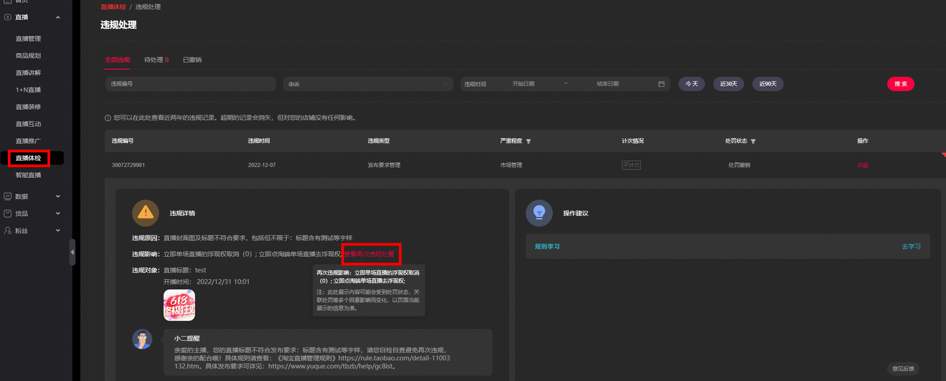
Task: Click the 不计次 tag
Action: (631, 165)
